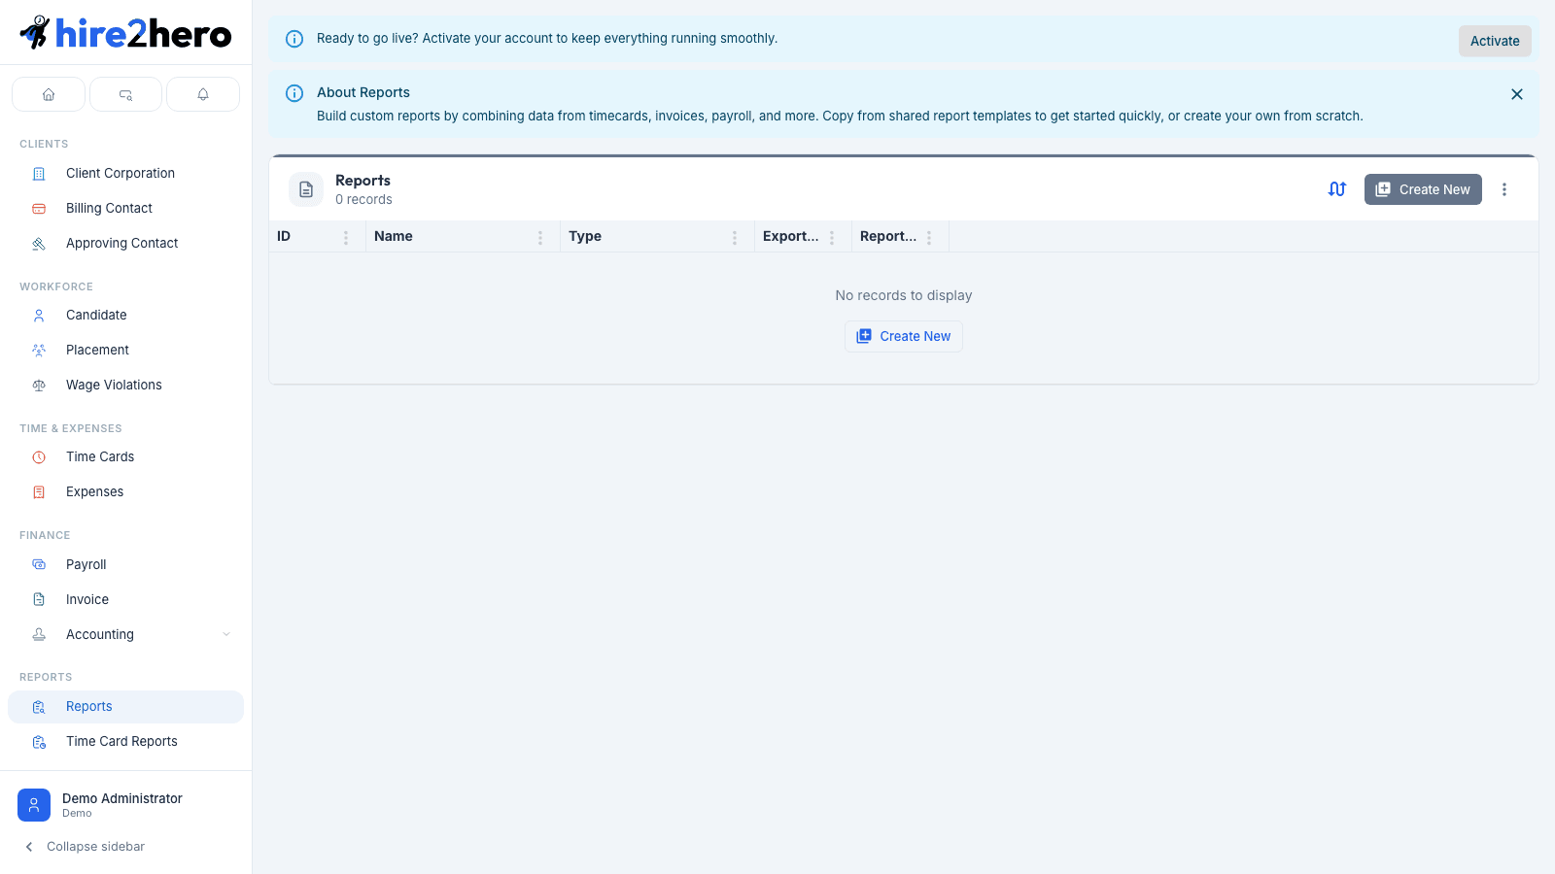The height and width of the screenshot is (874, 1555).
Task: Sort by the Name column header
Action: click(x=394, y=237)
